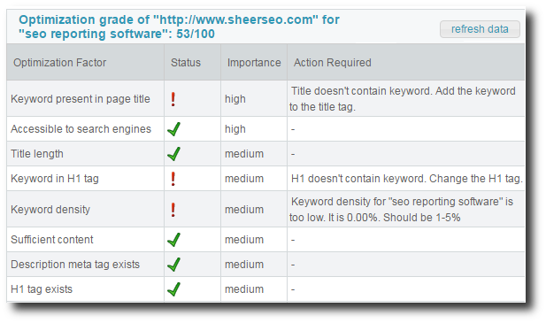Image resolution: width=546 pixels, height=323 pixels.
Task: Click green checkmark for H1 tag exists
Action: pos(173,289)
